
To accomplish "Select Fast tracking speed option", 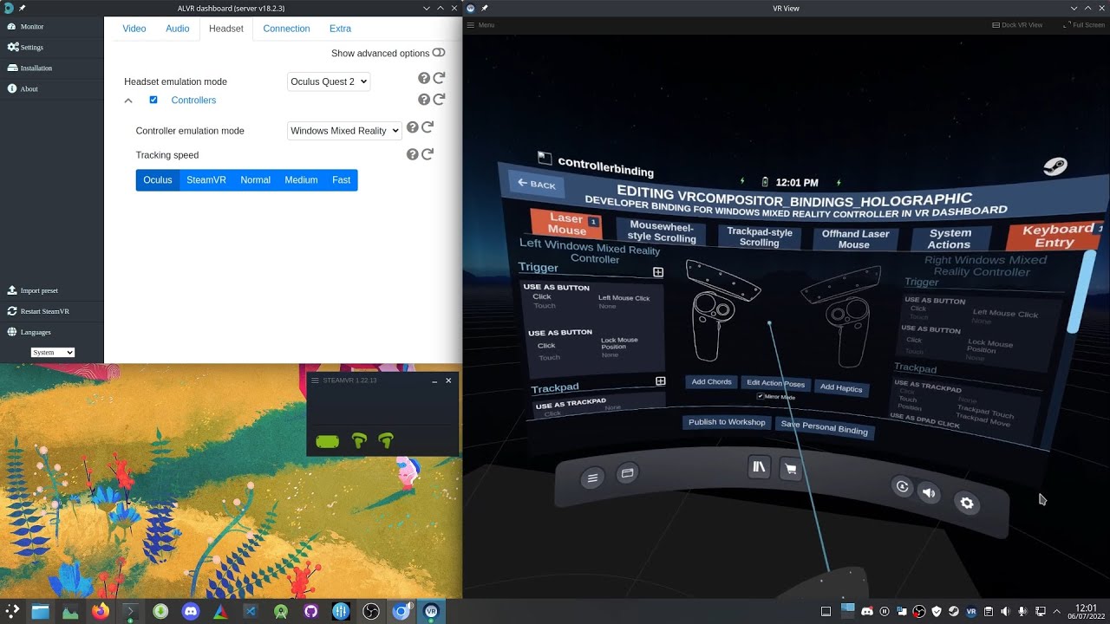I will pyautogui.click(x=342, y=180).
